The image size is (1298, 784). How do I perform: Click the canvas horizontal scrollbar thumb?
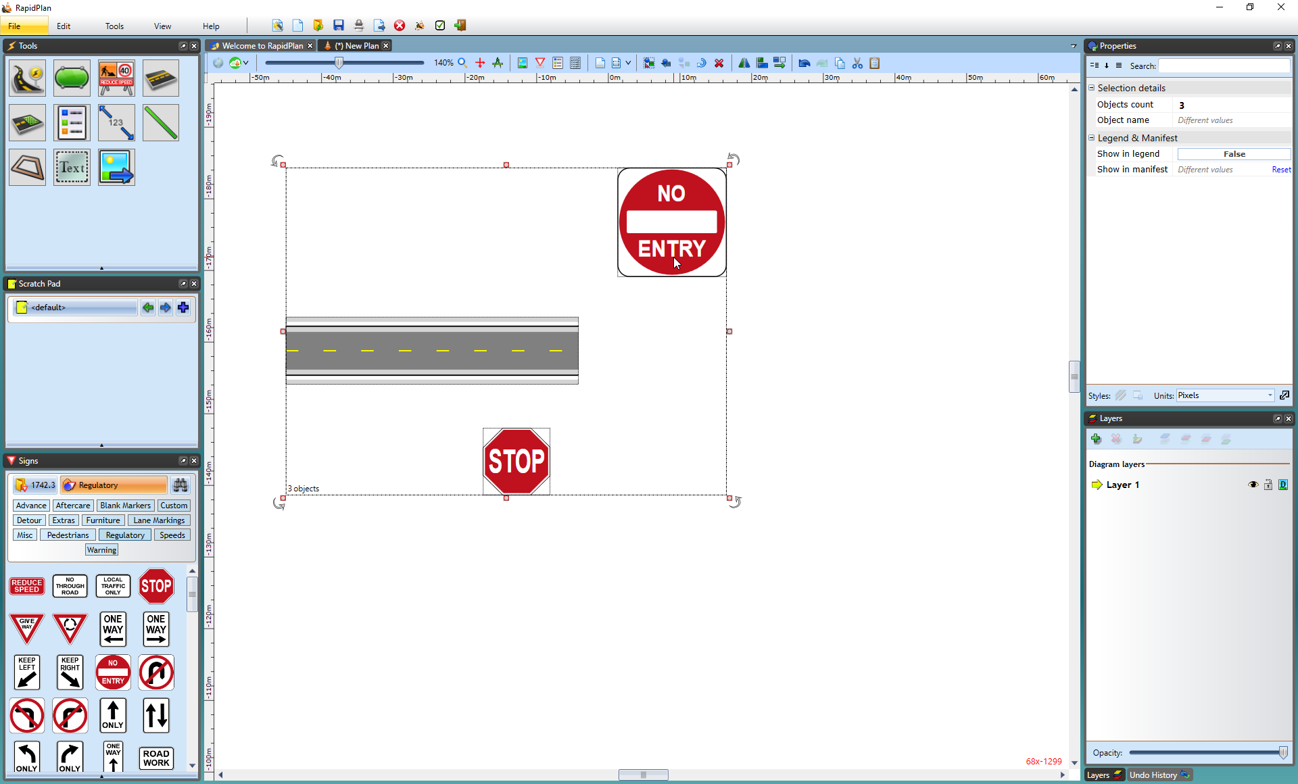pyautogui.click(x=643, y=775)
